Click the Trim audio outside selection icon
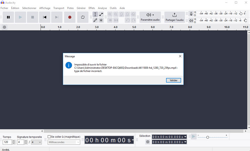This screenshot has height=151, width=250. (x=110, y=20)
